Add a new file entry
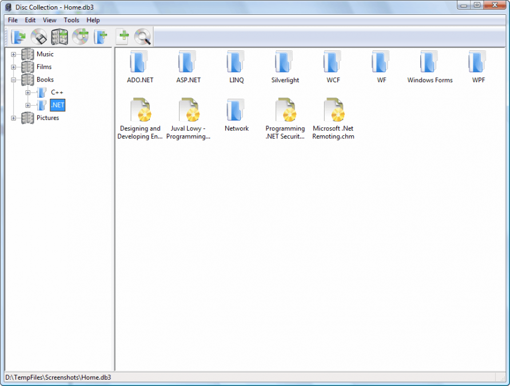 tap(122, 37)
